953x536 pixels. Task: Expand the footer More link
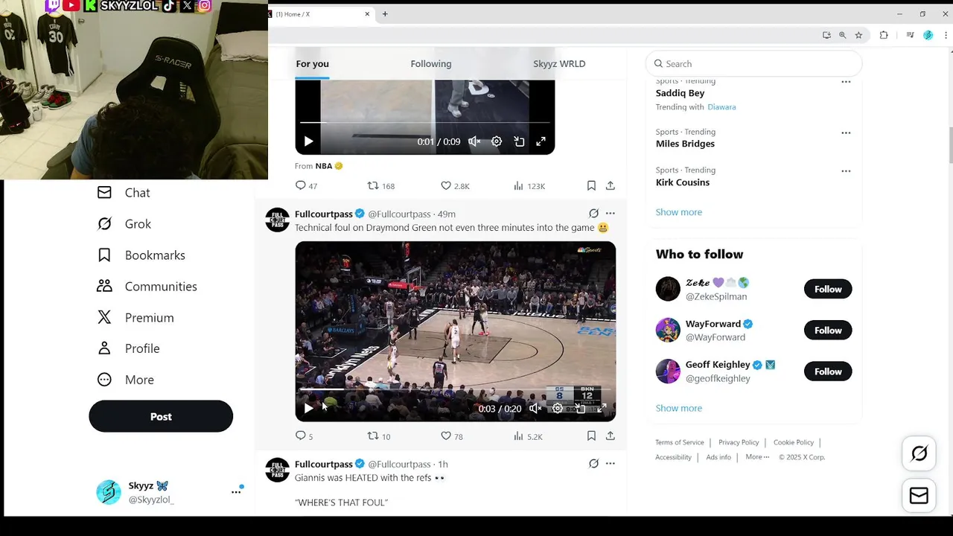point(757,456)
